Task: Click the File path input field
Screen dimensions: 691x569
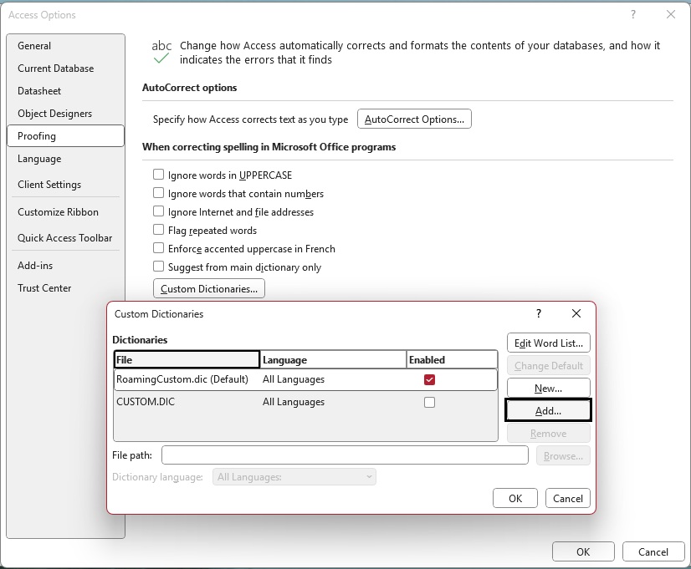Action: [x=345, y=455]
